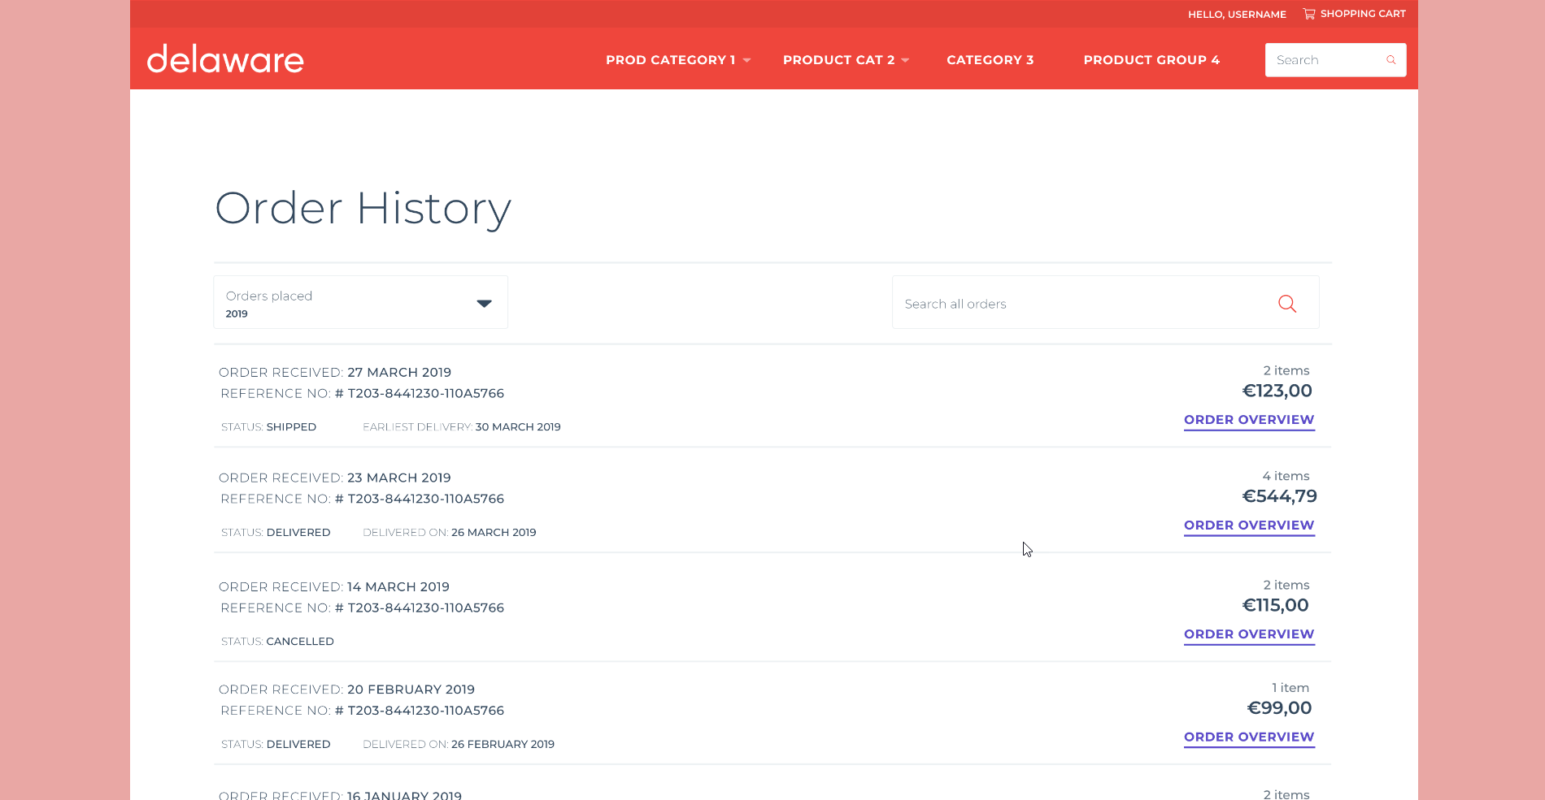This screenshot has width=1545, height=800.
Task: Open the Shopping Cart link
Action: pyautogui.click(x=1362, y=14)
